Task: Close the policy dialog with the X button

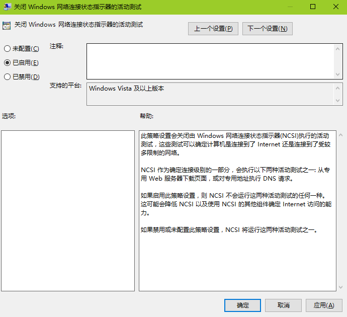Action: 335,7
